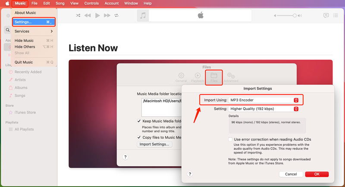The image size is (345, 187).
Task: Click OK in Import Settings dialog
Action: [x=317, y=174]
